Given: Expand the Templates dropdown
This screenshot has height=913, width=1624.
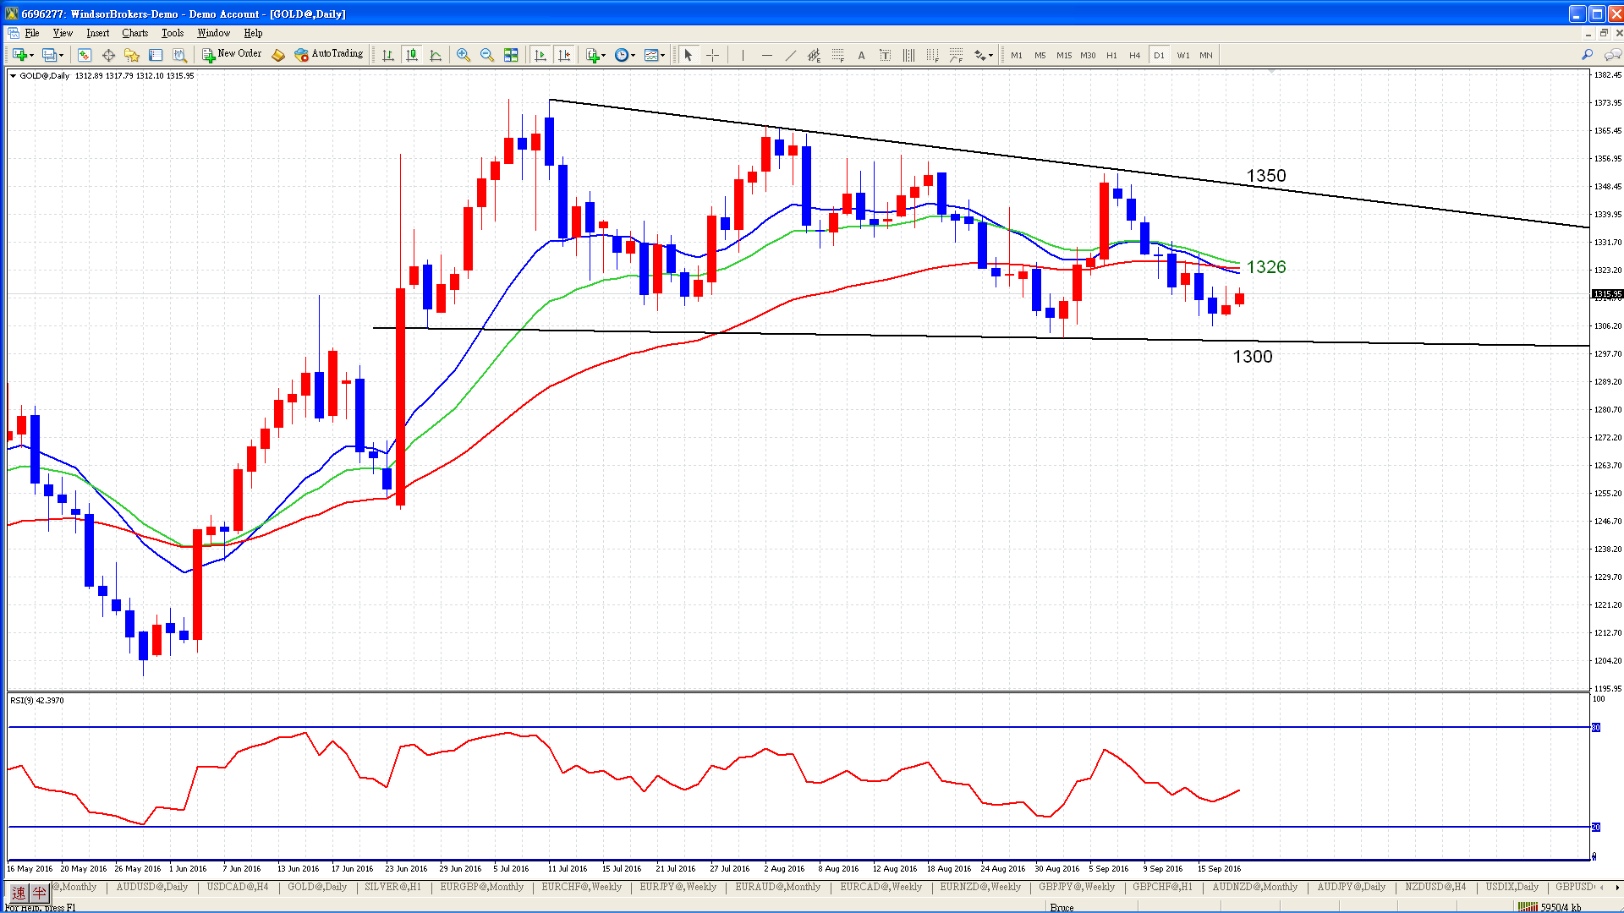Looking at the screenshot, I should point(655,55).
